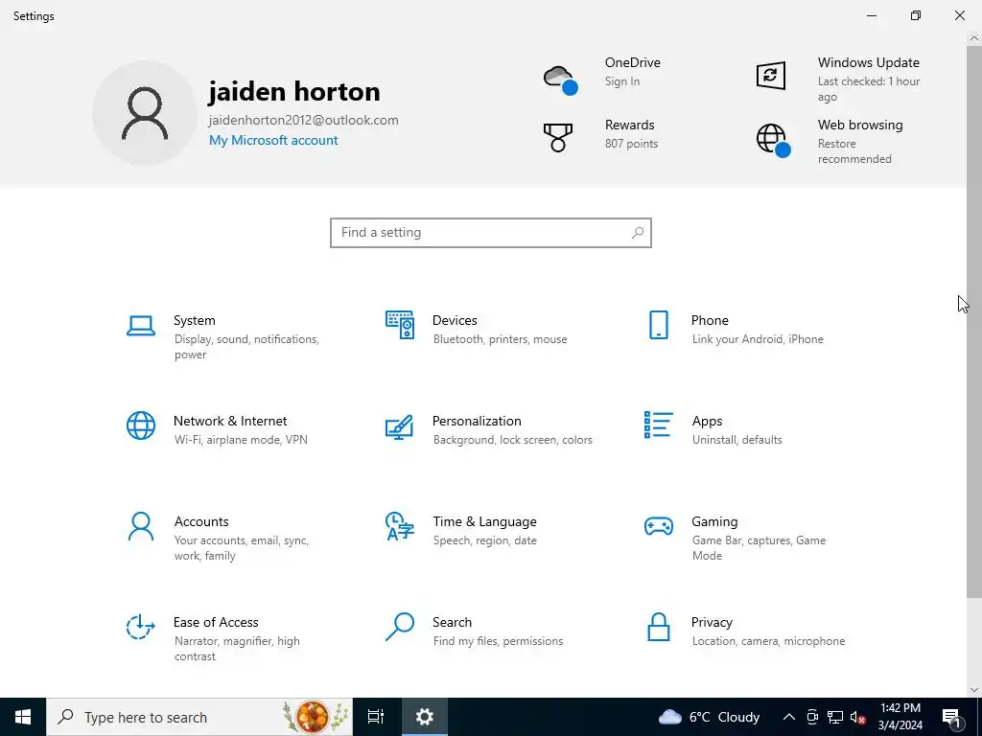Click the Windows Update refresh icon
The width and height of the screenshot is (982, 736).
click(770, 76)
